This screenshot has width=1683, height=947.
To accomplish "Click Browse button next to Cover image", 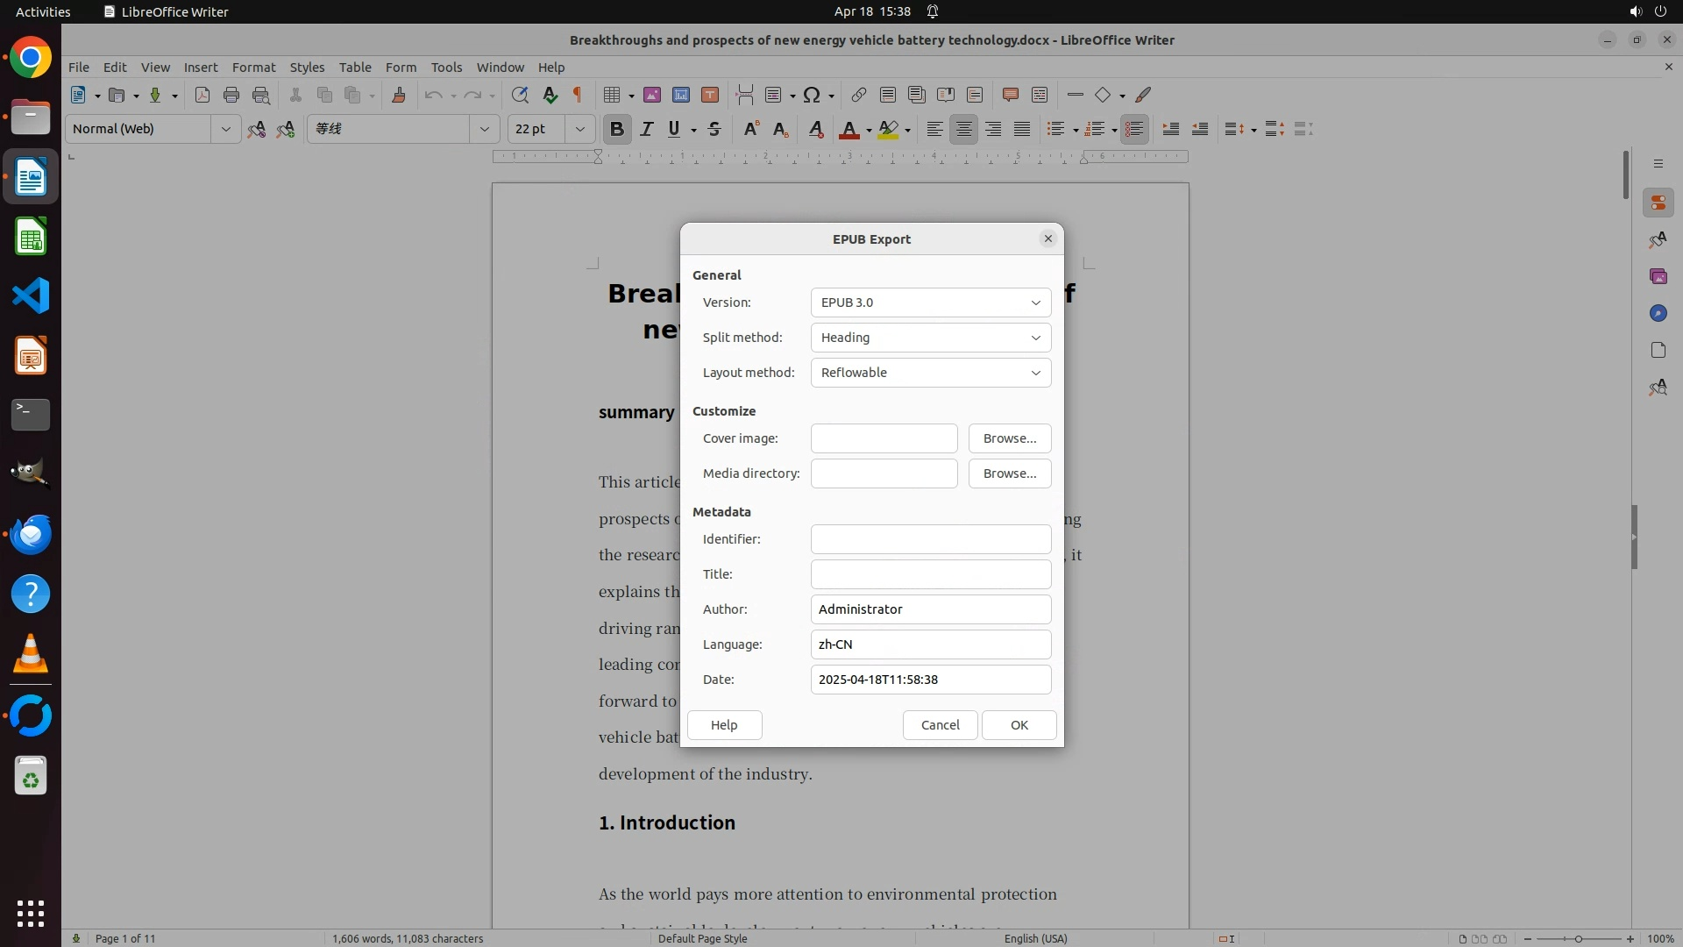I will coord(1009,438).
